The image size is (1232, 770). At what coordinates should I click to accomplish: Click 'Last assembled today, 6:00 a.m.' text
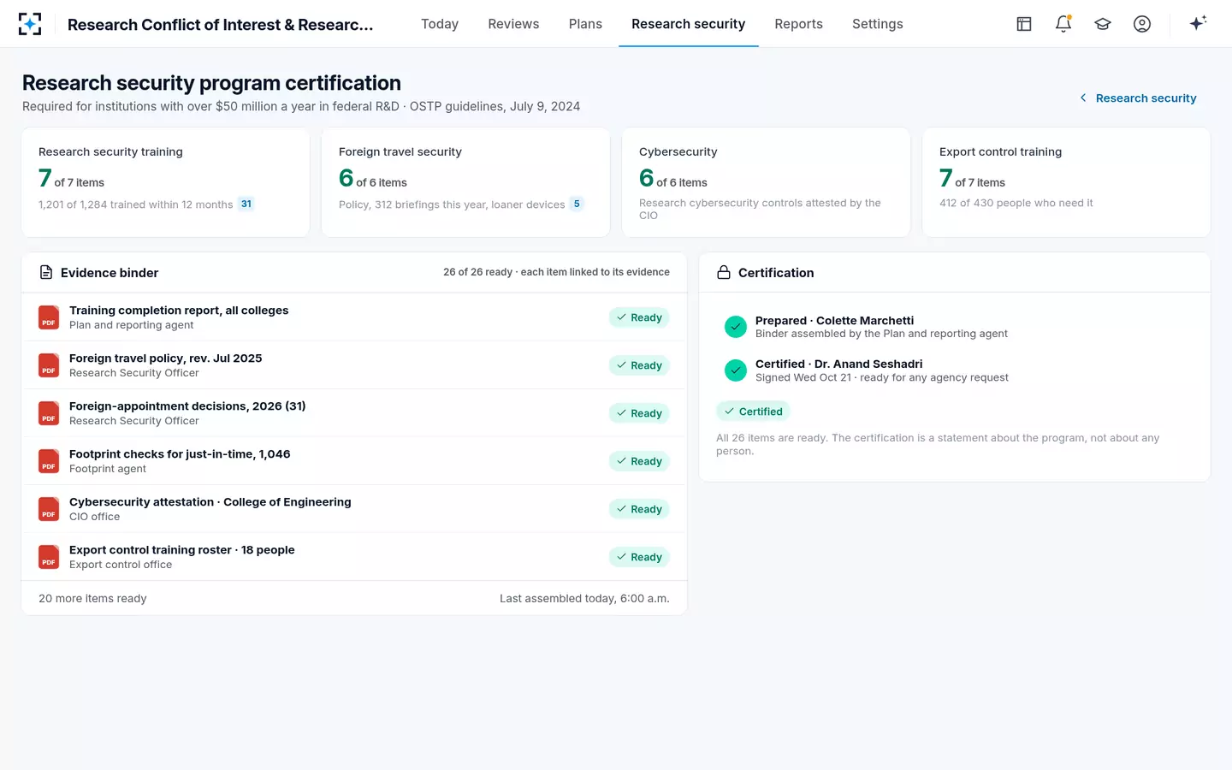[584, 598]
